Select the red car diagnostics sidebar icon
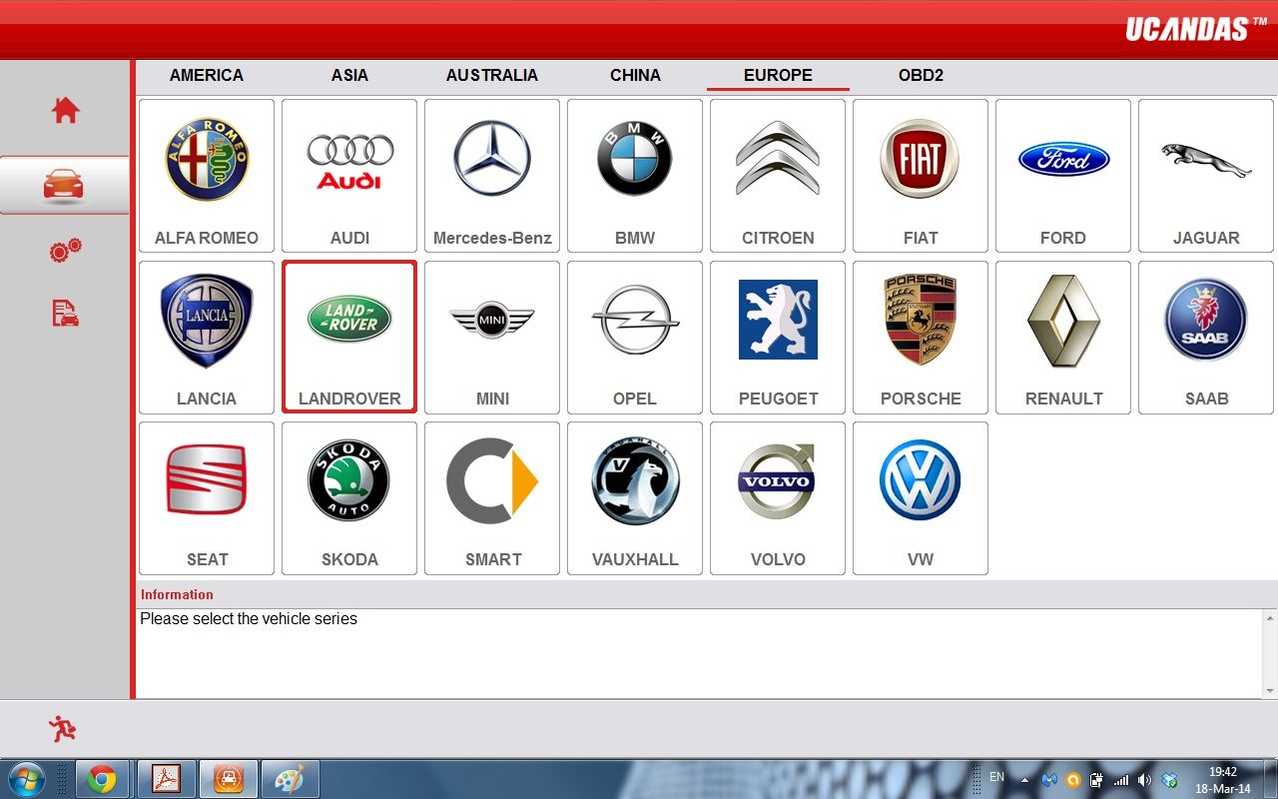The width and height of the screenshot is (1278, 799). click(65, 185)
